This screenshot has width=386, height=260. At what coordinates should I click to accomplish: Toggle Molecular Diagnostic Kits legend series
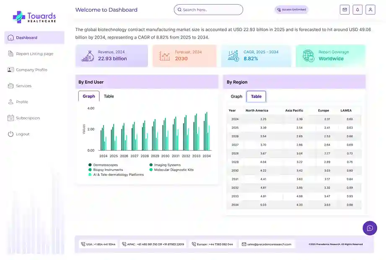[174, 170]
